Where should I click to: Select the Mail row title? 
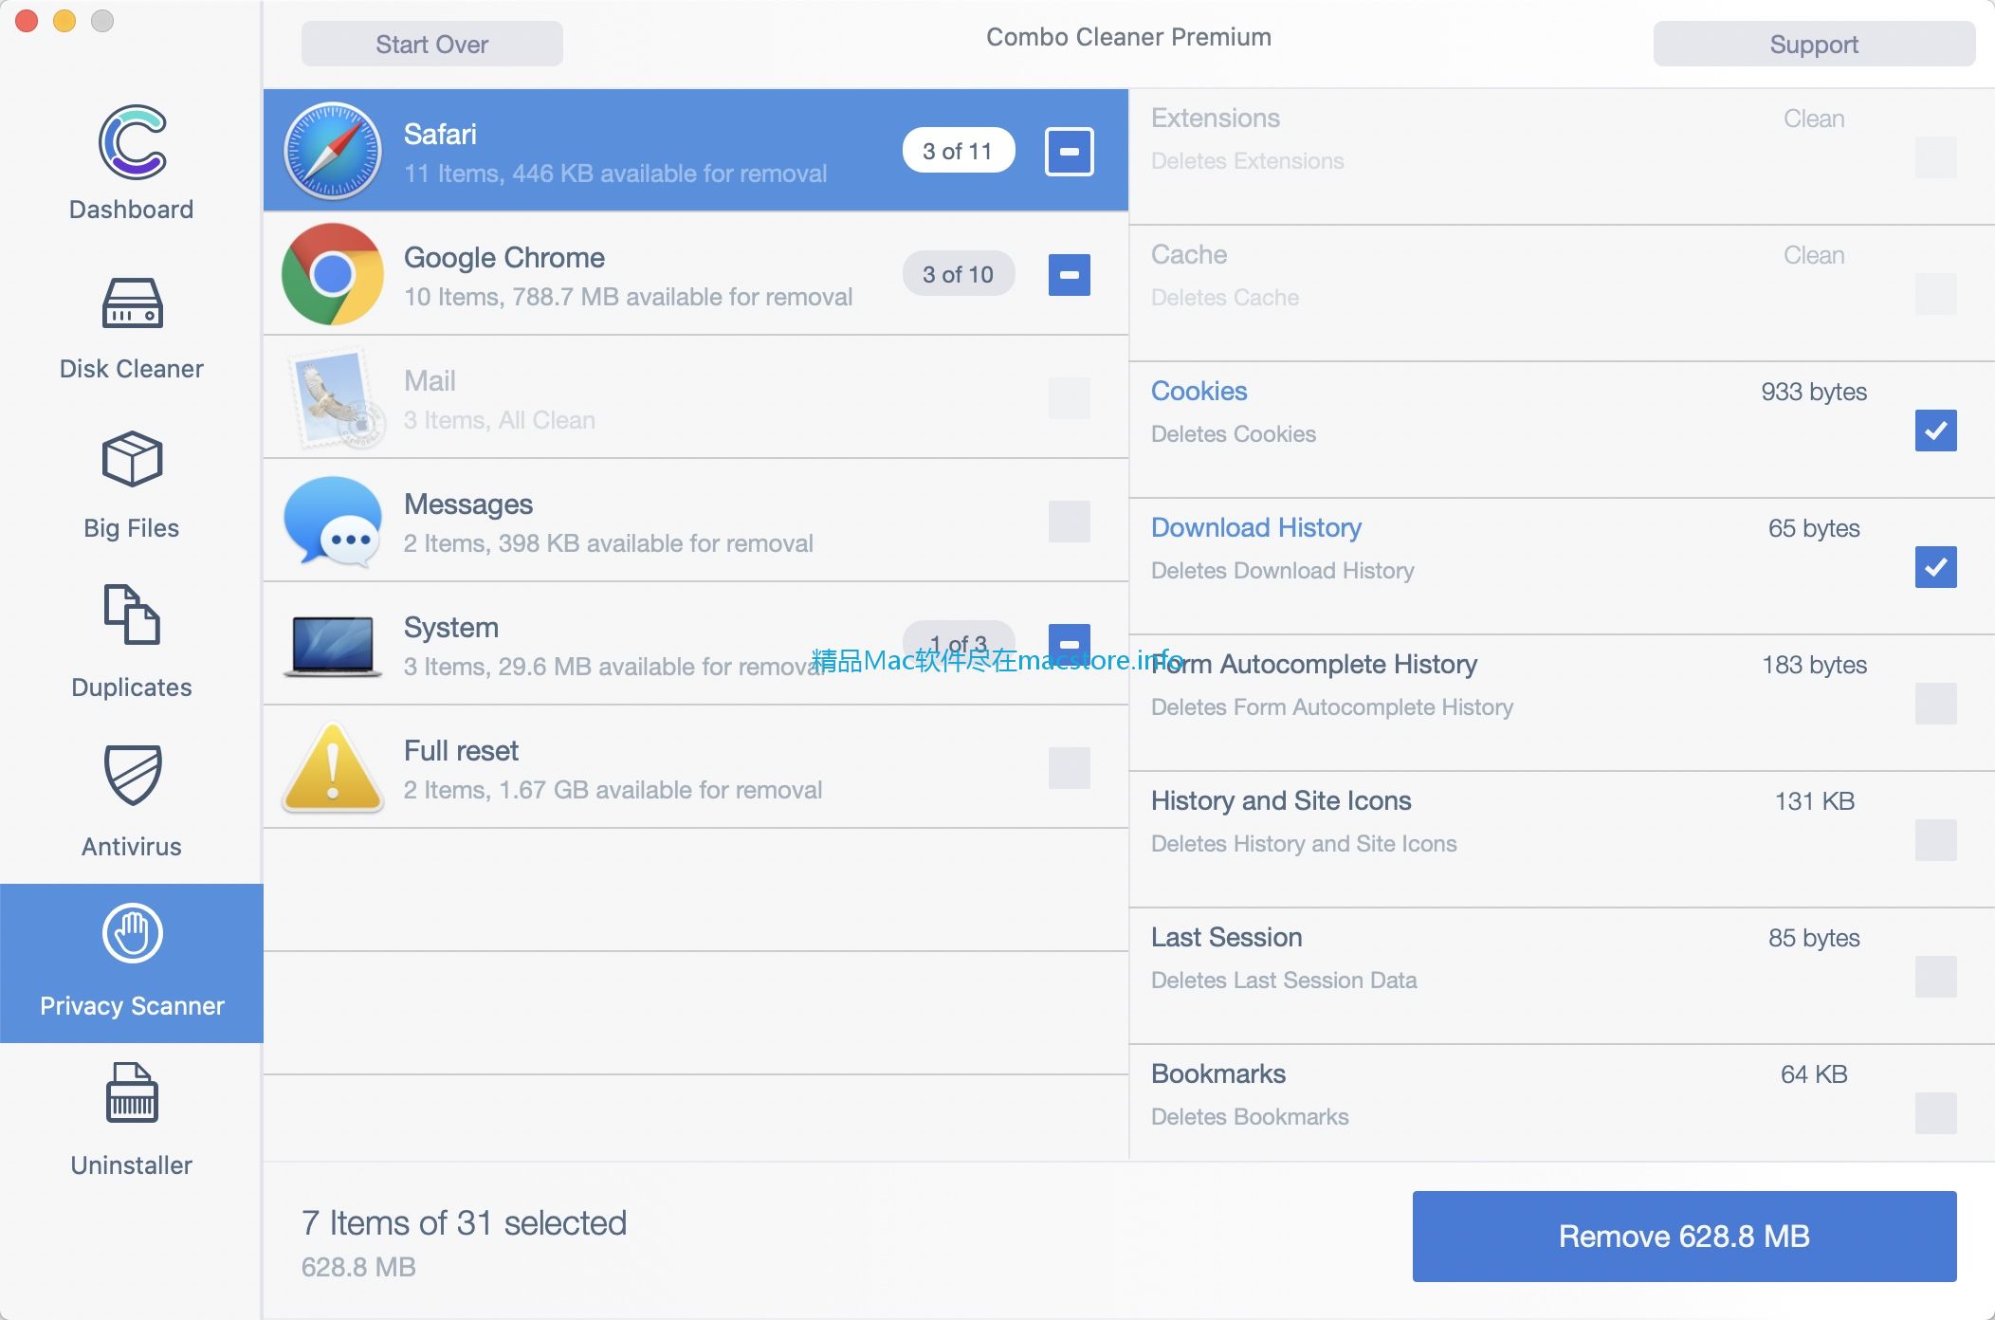430,380
